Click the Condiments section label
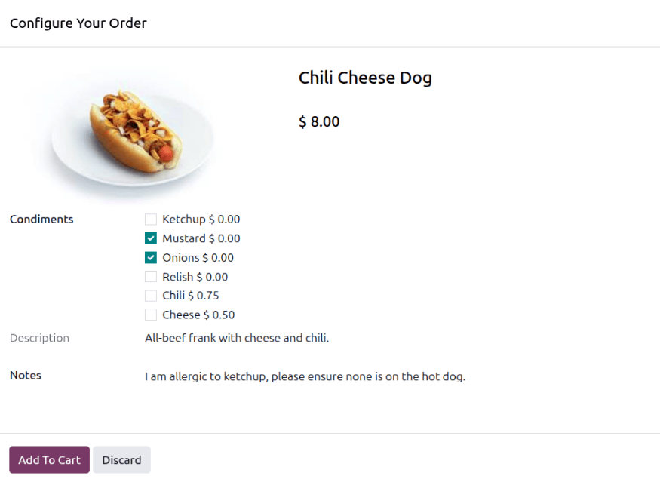This screenshot has height=482, width=660. point(41,219)
